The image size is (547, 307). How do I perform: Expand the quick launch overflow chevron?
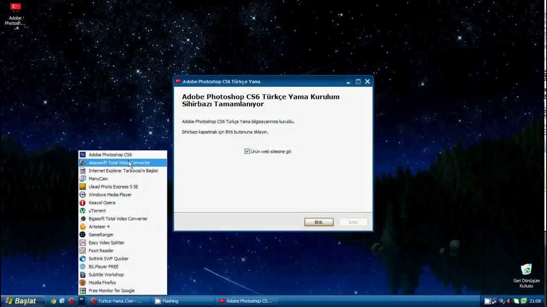(81, 301)
